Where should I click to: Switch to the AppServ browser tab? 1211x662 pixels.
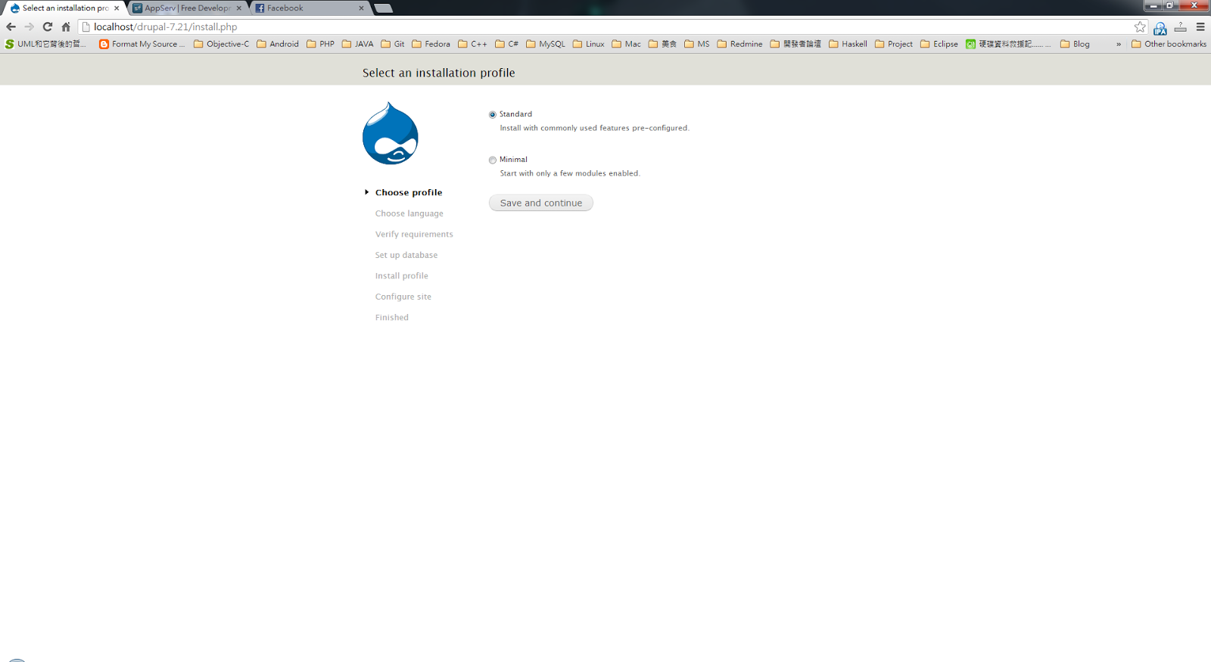pyautogui.click(x=187, y=8)
